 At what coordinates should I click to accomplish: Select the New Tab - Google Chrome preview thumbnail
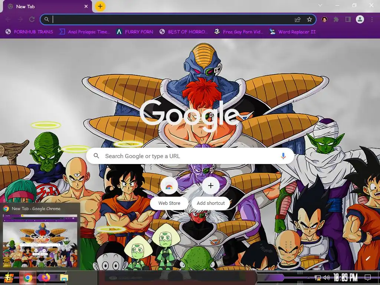tap(40, 240)
